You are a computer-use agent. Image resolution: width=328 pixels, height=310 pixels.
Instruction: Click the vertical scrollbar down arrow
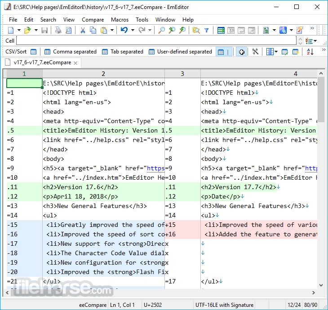[321, 285]
